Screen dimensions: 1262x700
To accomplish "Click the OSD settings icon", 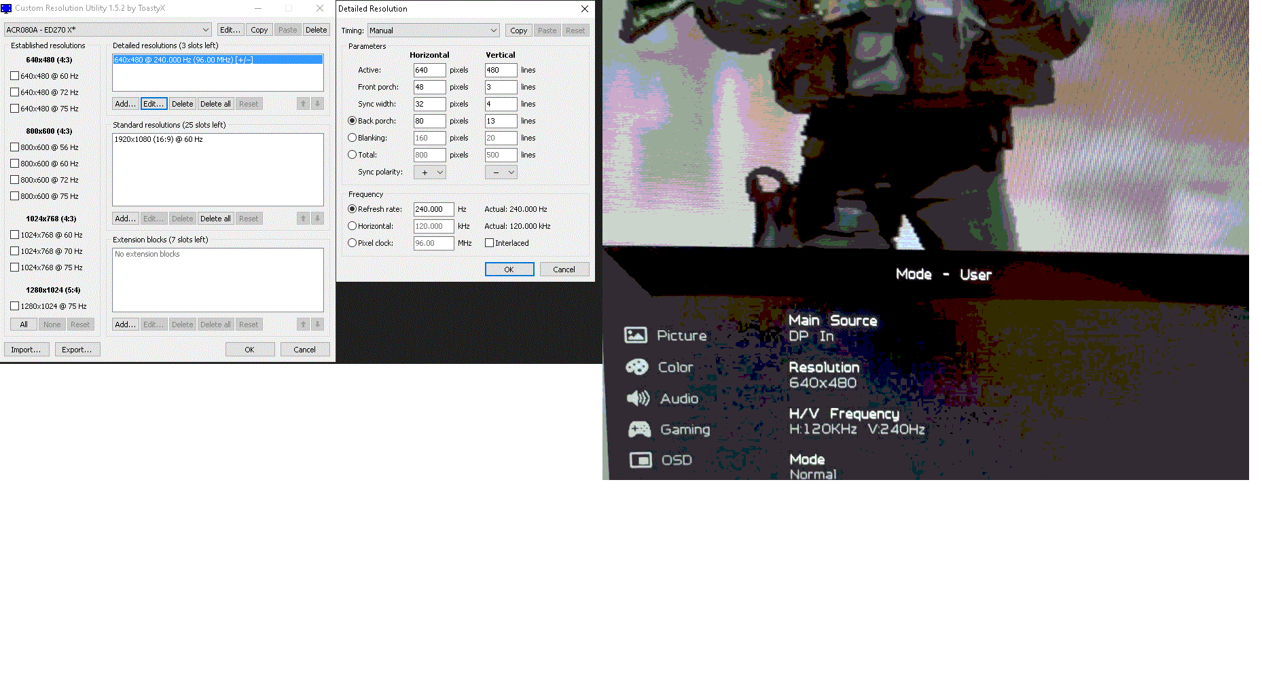I will point(640,460).
